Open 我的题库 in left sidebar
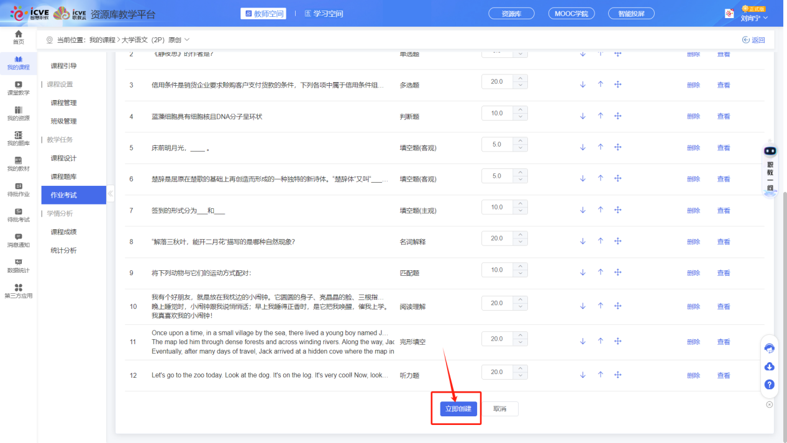Screen dimensions: 787x443 coord(18,139)
